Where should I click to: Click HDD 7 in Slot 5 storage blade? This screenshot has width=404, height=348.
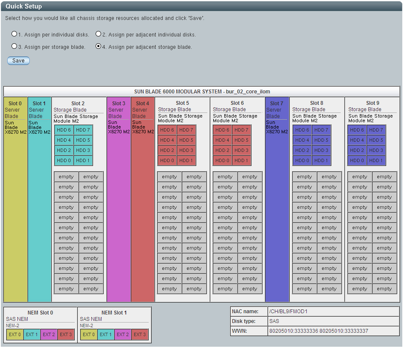click(x=186, y=130)
